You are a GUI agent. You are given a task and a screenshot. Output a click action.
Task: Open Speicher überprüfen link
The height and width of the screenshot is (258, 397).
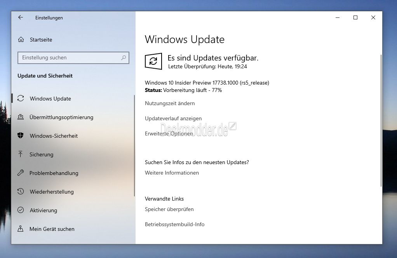point(169,209)
